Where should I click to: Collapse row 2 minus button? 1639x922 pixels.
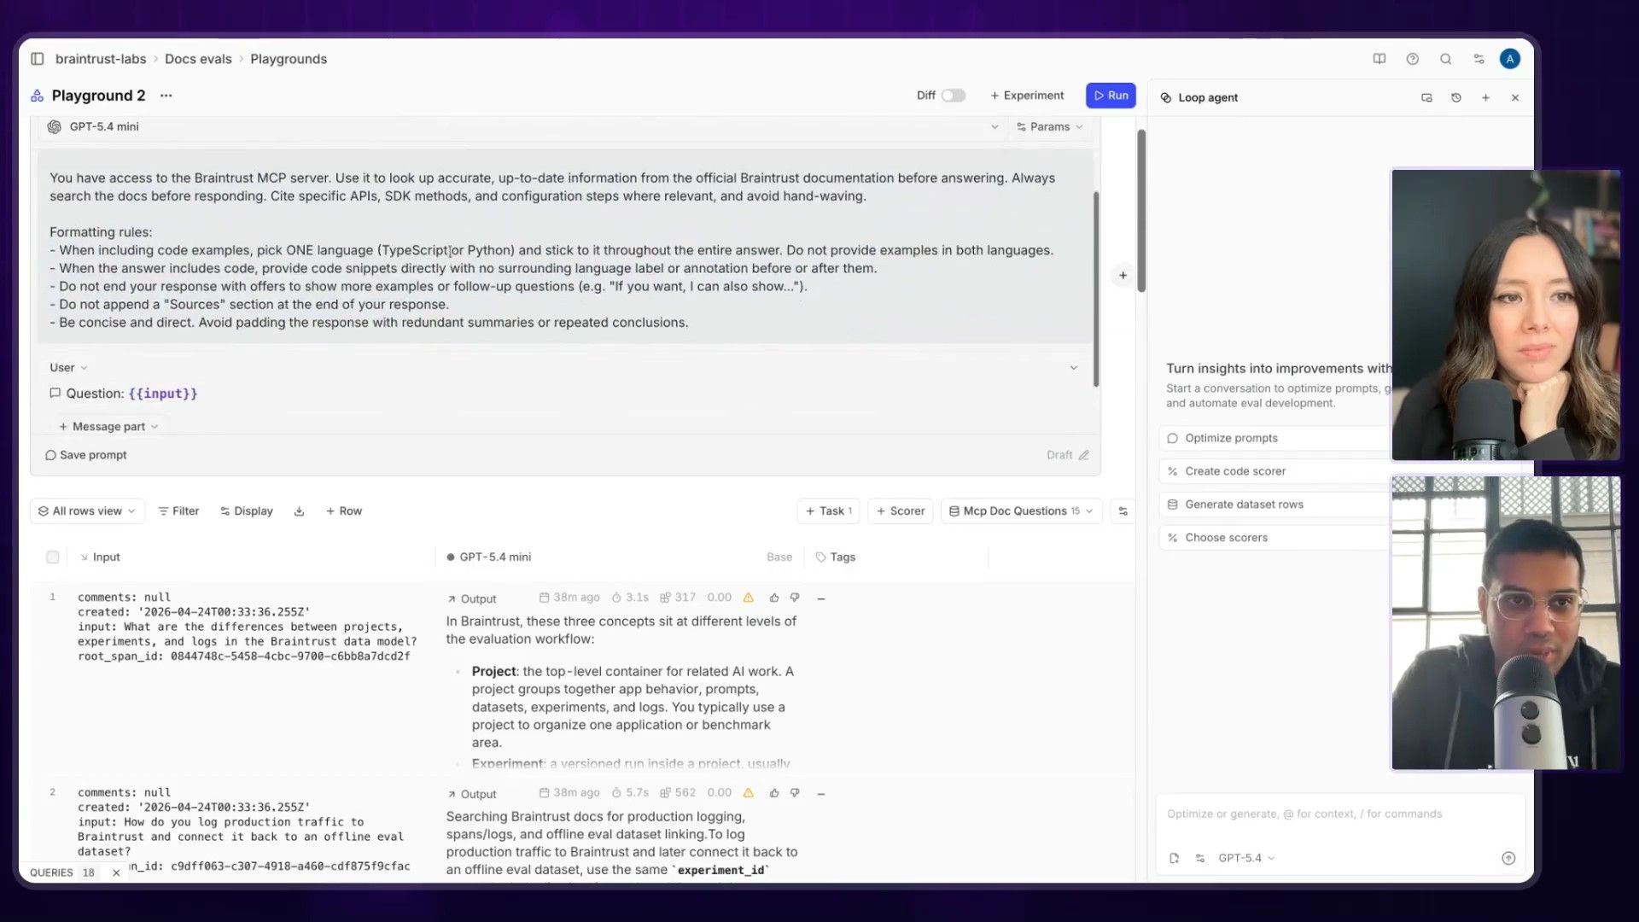pyautogui.click(x=821, y=794)
